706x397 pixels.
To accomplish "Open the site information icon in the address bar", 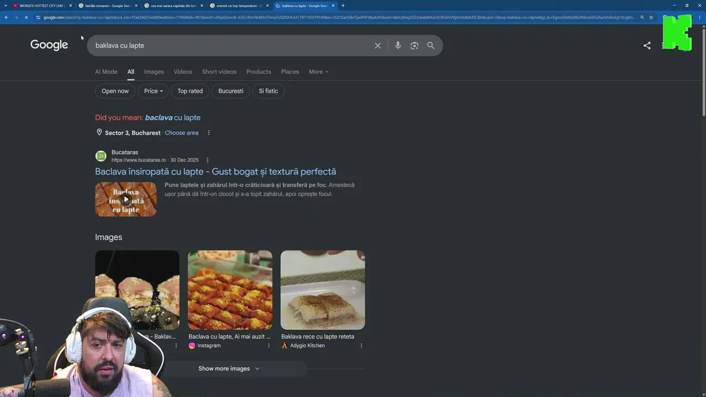I will click(38, 18).
